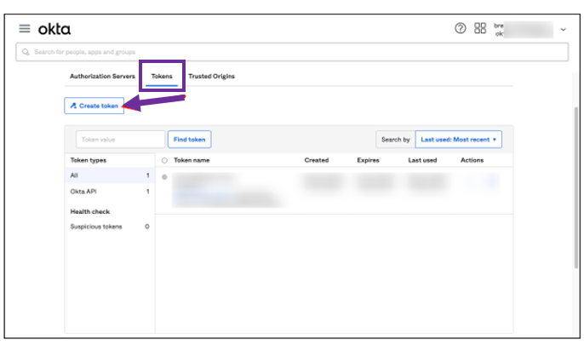
Task: Click the okta logo
Action: [x=54, y=29]
